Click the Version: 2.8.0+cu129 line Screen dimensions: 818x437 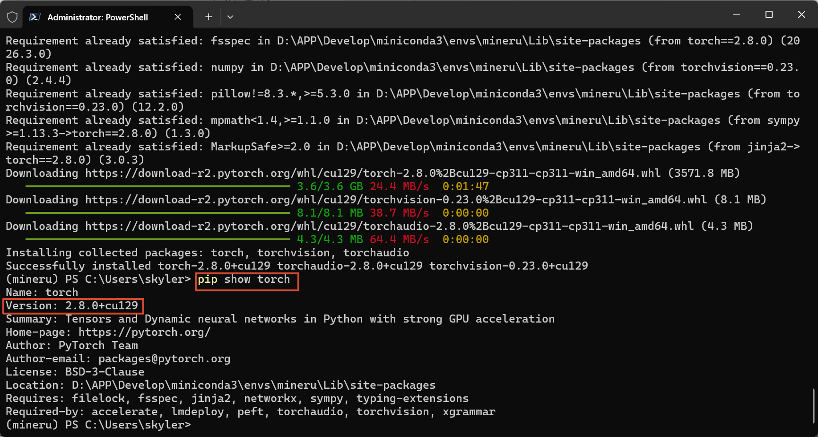tap(72, 306)
